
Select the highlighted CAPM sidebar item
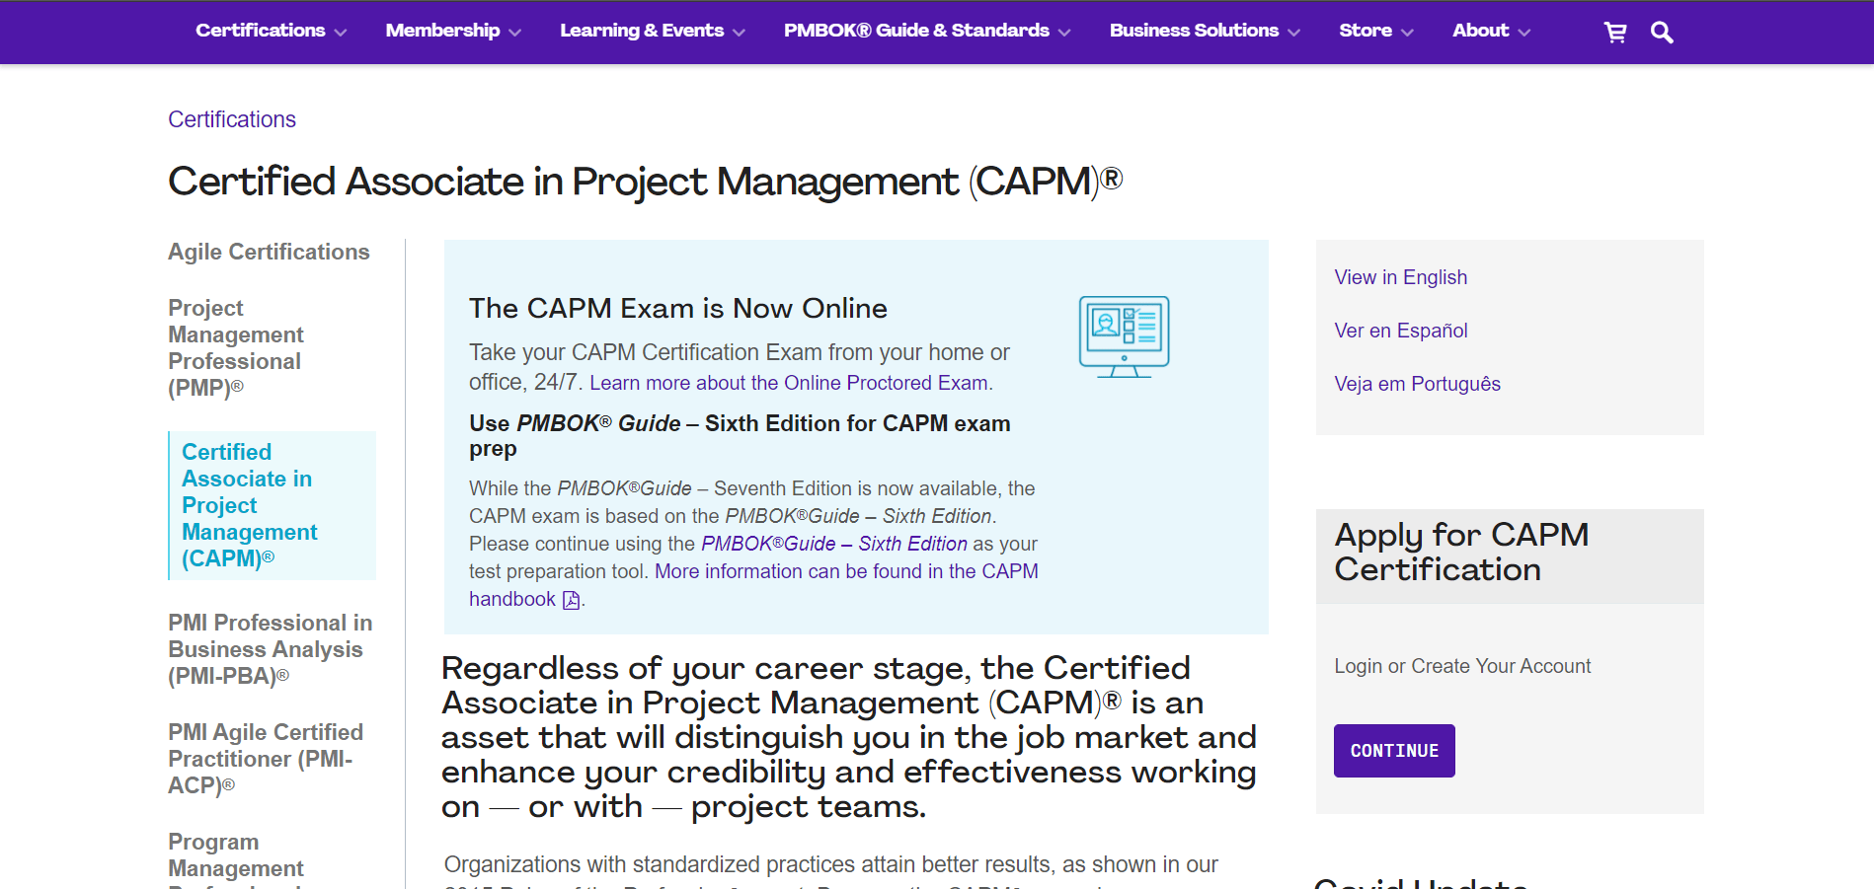coord(273,505)
